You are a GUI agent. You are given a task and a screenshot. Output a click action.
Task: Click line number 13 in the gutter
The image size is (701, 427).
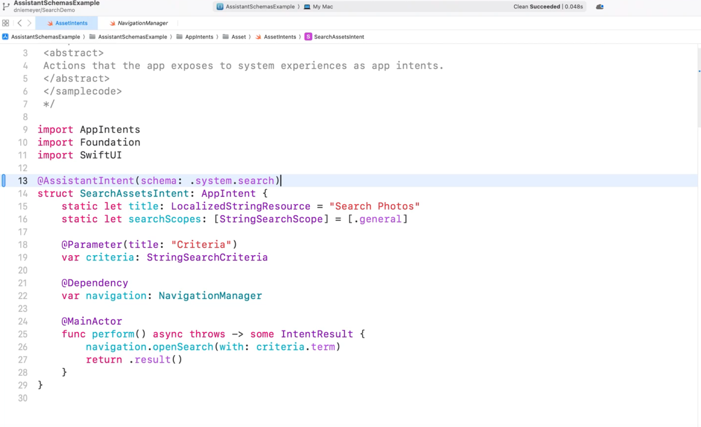[x=23, y=181]
